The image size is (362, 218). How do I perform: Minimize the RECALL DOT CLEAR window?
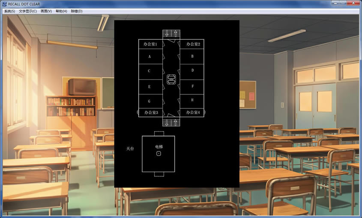coord(335,3)
